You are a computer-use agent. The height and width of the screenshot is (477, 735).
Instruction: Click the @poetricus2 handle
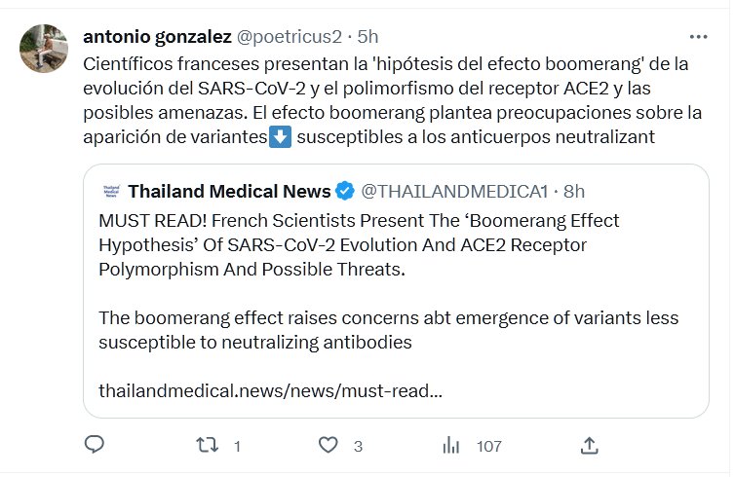[x=290, y=37]
